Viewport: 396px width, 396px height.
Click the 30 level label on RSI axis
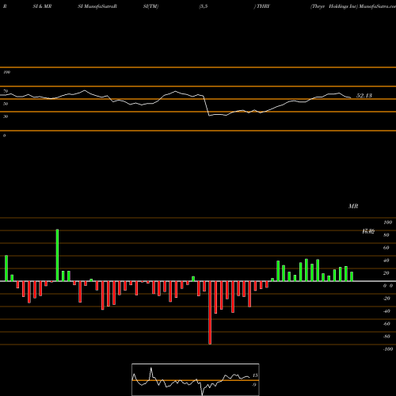pos(6,116)
